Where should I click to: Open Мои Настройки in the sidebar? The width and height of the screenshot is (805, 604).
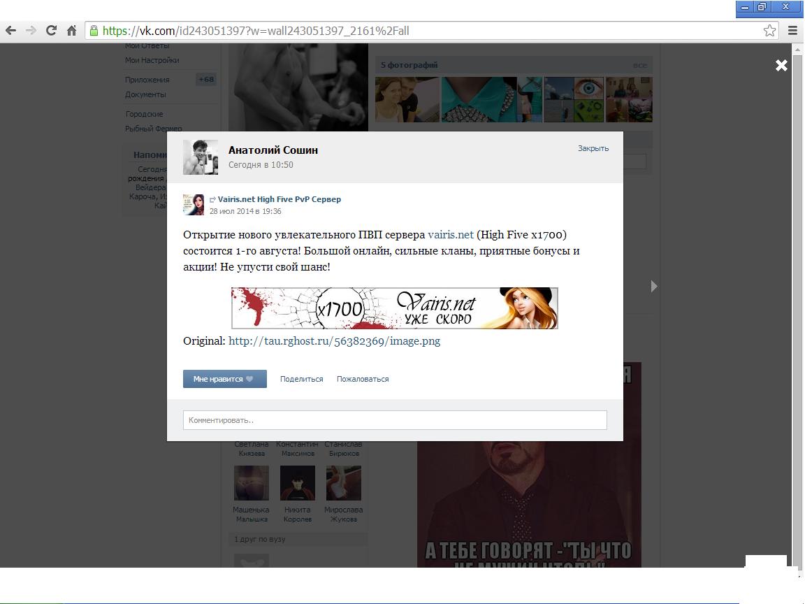[x=152, y=60]
